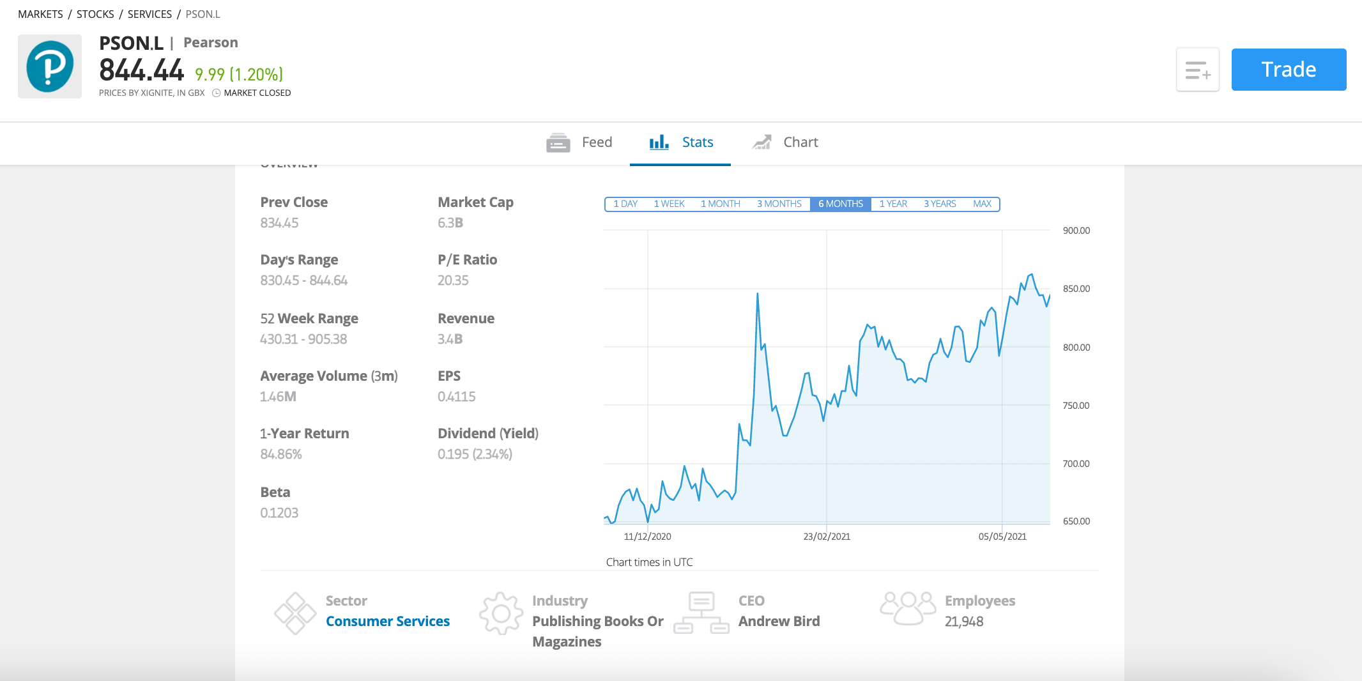Switch to the Chart tab
Screen dimensions: 1362x681
click(x=785, y=142)
